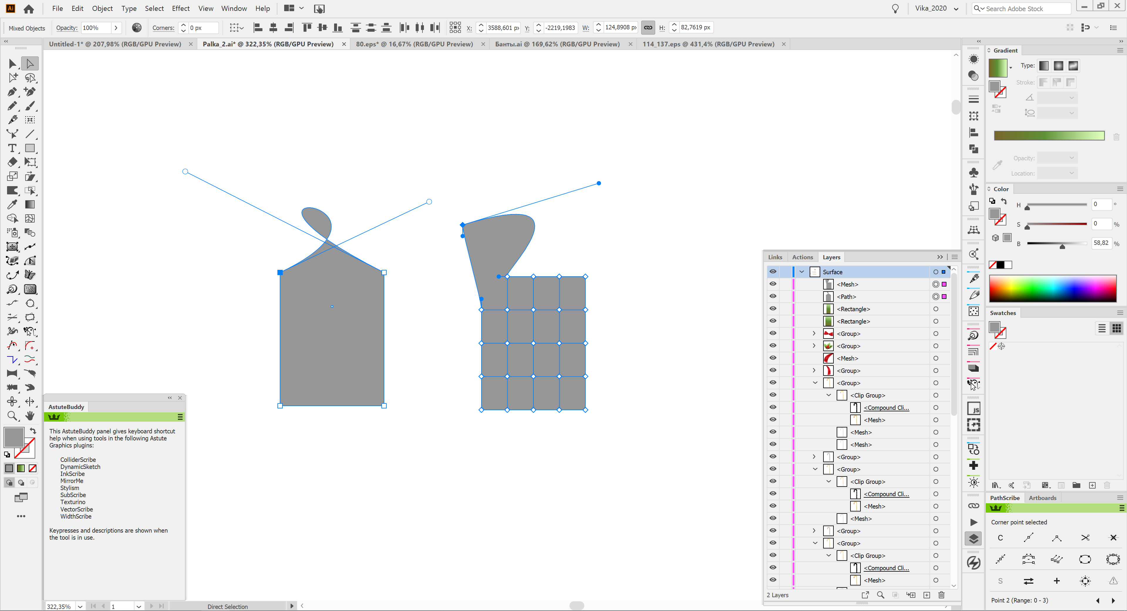Select the Rectangle tool
Screen dimensions: 1127x611
coord(30,148)
